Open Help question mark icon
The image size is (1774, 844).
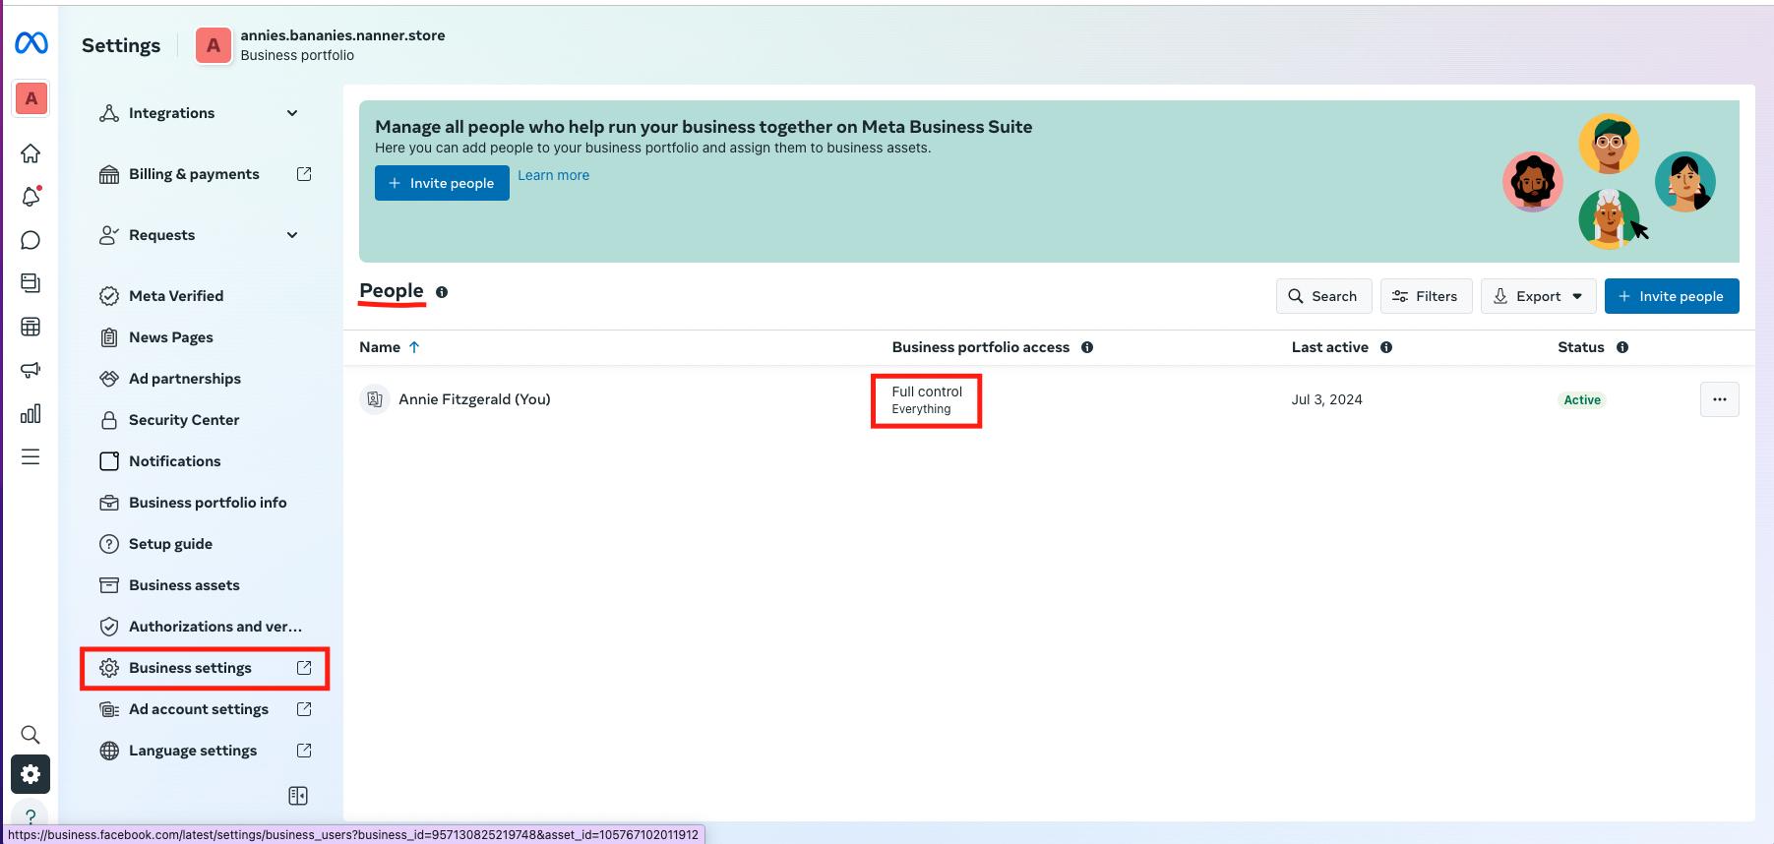31,816
